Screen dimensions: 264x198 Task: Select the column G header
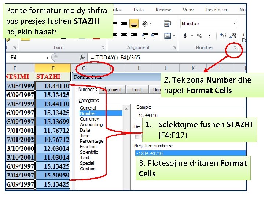coord(84,68)
